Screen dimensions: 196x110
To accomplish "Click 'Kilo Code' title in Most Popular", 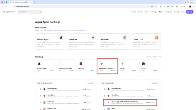I will click(105, 39).
